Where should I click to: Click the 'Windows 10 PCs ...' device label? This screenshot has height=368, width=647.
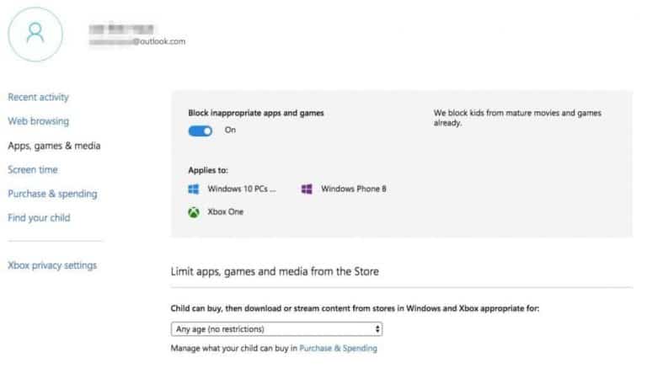242,189
